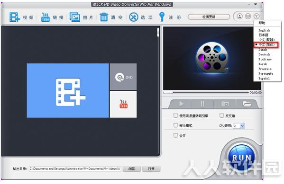
Task: Click the preview seek slider handle
Action: [168, 92]
